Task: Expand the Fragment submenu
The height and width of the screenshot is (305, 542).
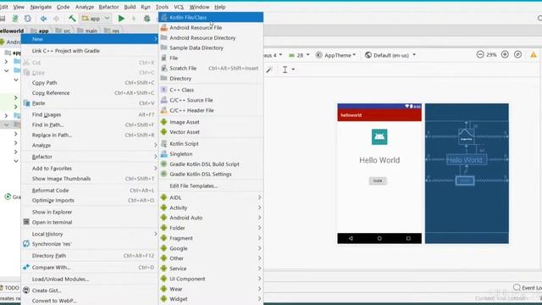Action: [x=211, y=238]
